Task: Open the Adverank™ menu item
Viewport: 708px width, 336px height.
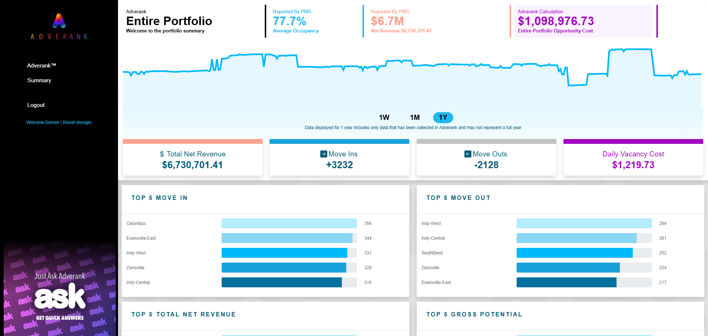Action: click(41, 65)
